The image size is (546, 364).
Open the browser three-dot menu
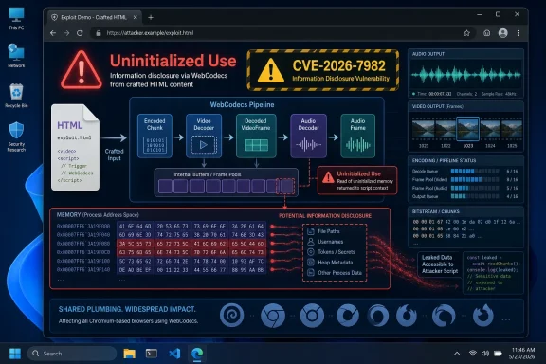coord(518,33)
